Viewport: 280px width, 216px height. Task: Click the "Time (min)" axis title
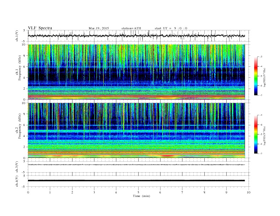(141, 196)
